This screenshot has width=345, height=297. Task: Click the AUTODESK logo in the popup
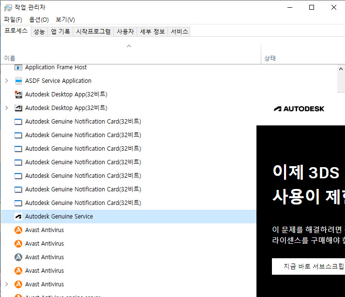click(x=299, y=109)
